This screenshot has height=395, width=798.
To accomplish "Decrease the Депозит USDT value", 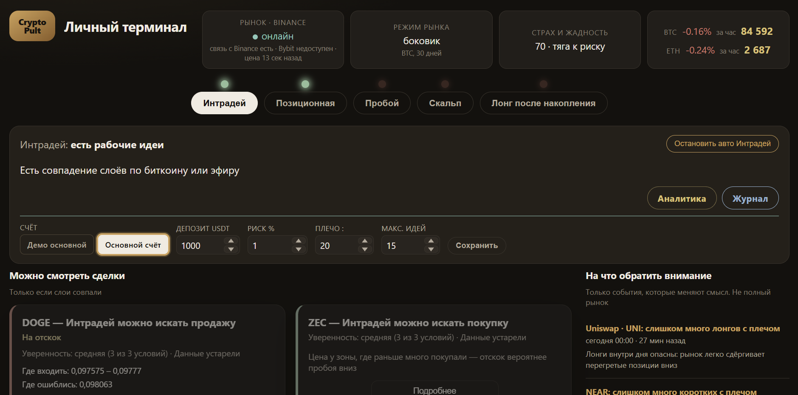I will pos(231,249).
